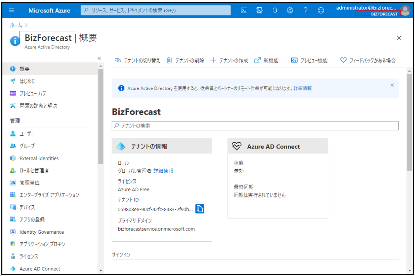Viewport: 415px width, 276px height.
Task: Open エンタープライズ アプリケーション in the sidebar
Action: [x=49, y=195]
